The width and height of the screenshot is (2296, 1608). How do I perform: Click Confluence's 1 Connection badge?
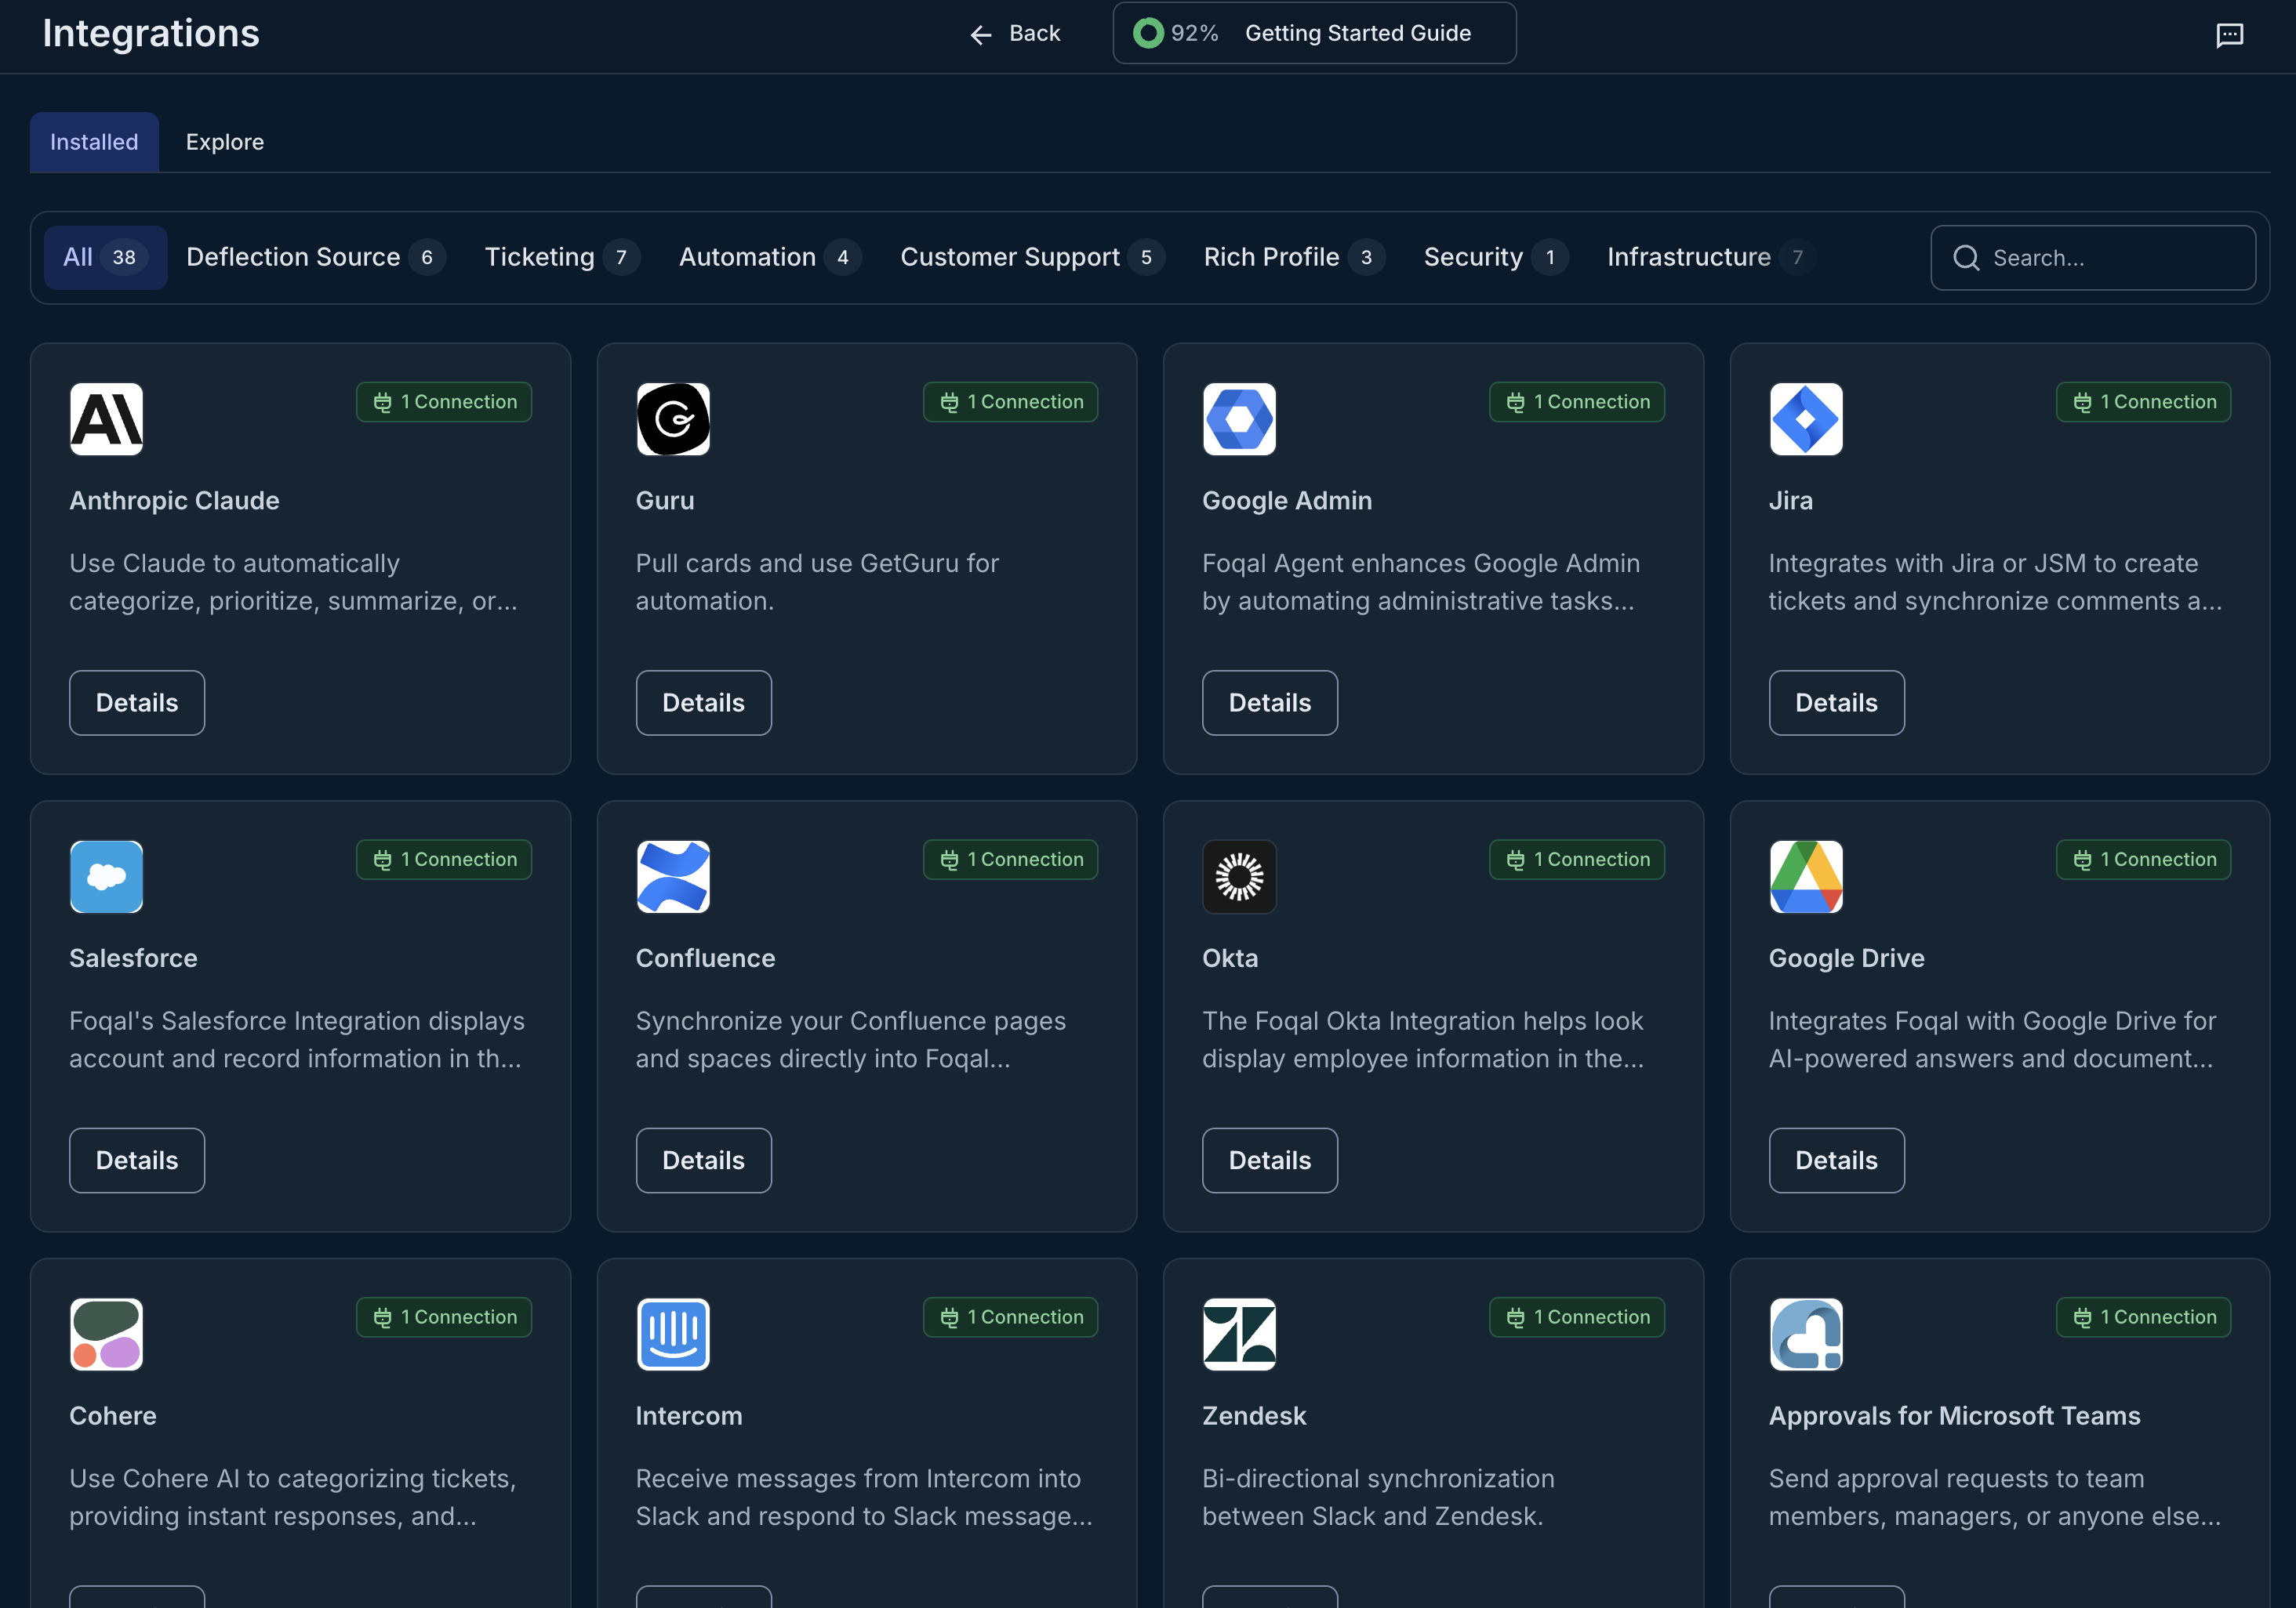[x=1010, y=860]
